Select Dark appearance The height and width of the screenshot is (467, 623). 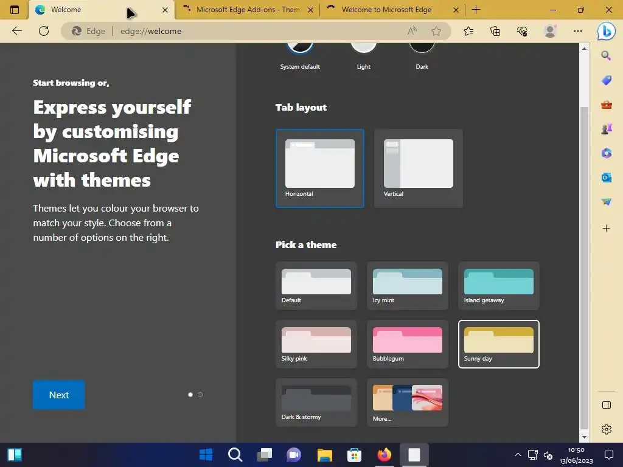(x=422, y=55)
